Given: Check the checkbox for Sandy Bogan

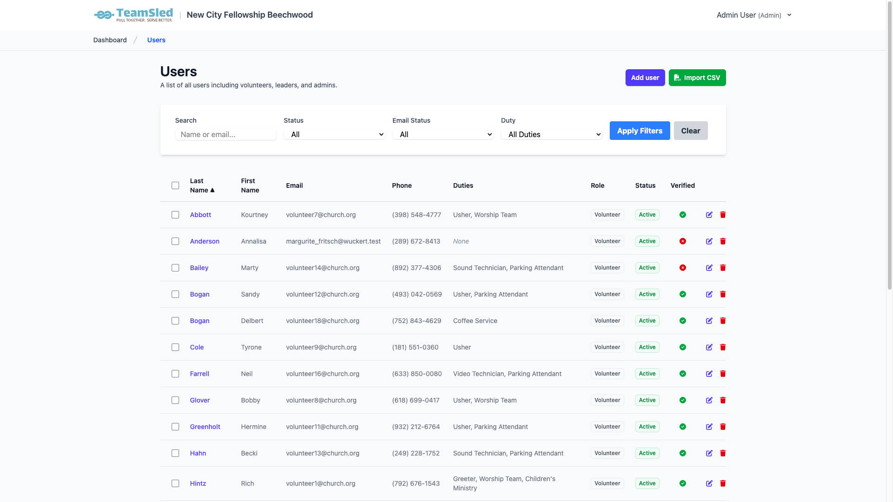Looking at the screenshot, I should 175,294.
